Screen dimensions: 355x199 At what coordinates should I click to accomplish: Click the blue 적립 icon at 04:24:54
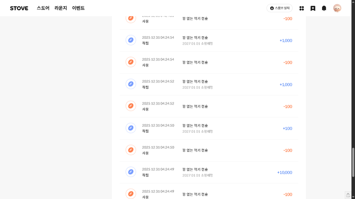tap(131, 40)
